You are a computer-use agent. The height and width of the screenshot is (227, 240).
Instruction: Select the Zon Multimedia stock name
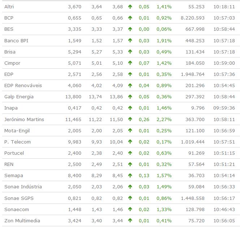(22, 220)
